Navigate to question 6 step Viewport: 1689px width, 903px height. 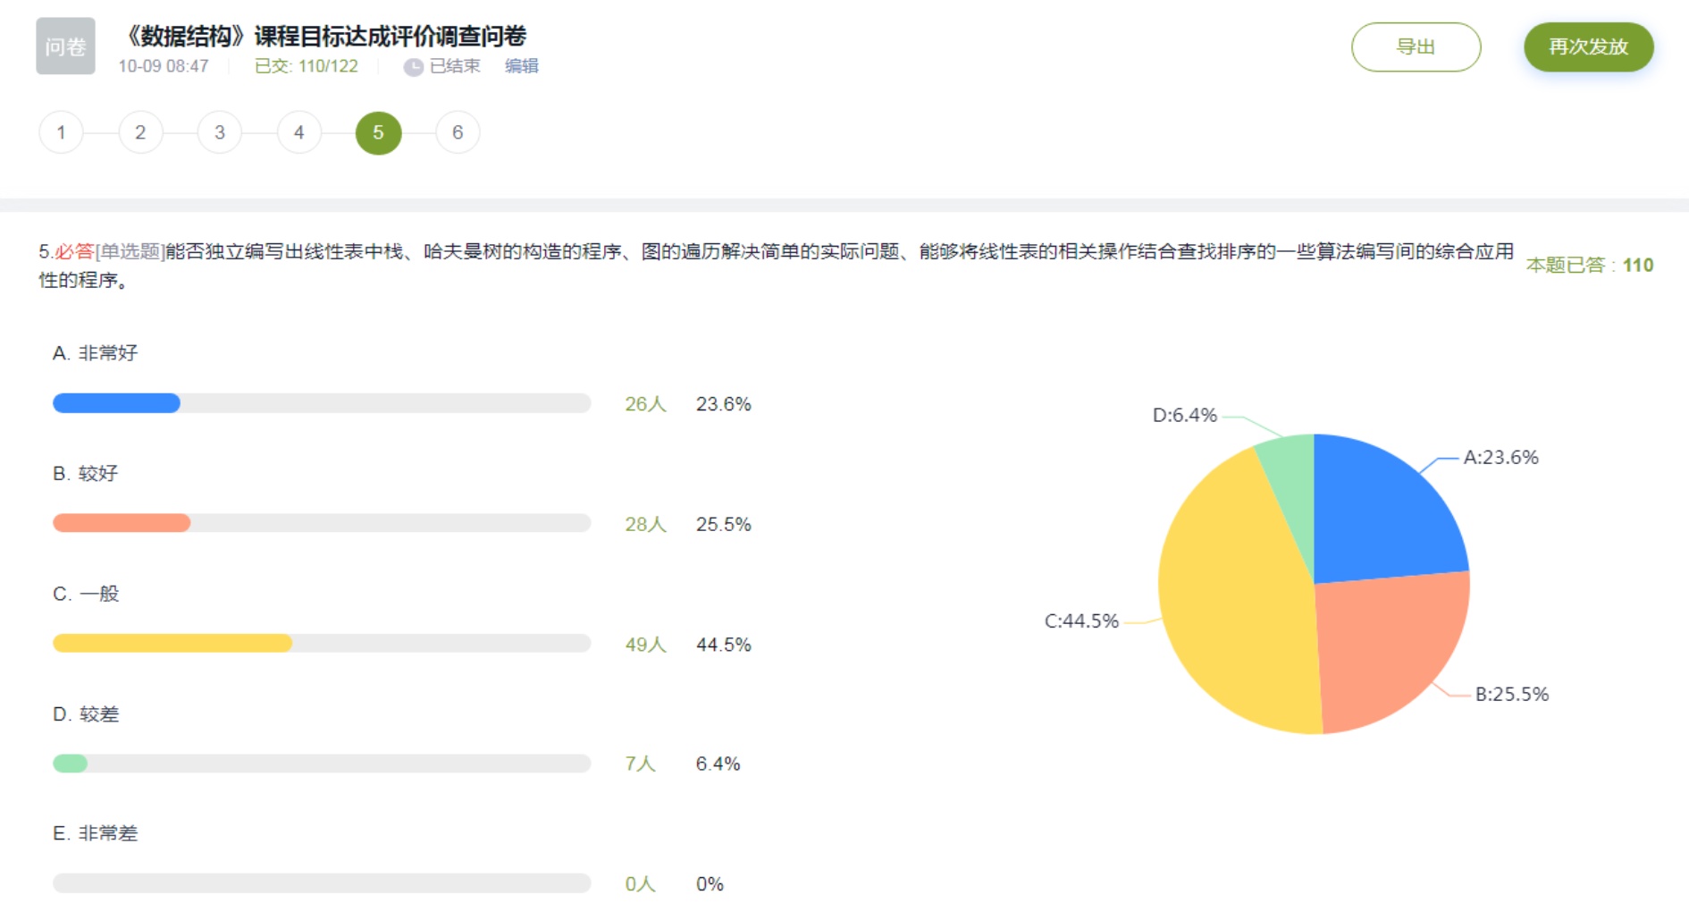[x=458, y=133]
